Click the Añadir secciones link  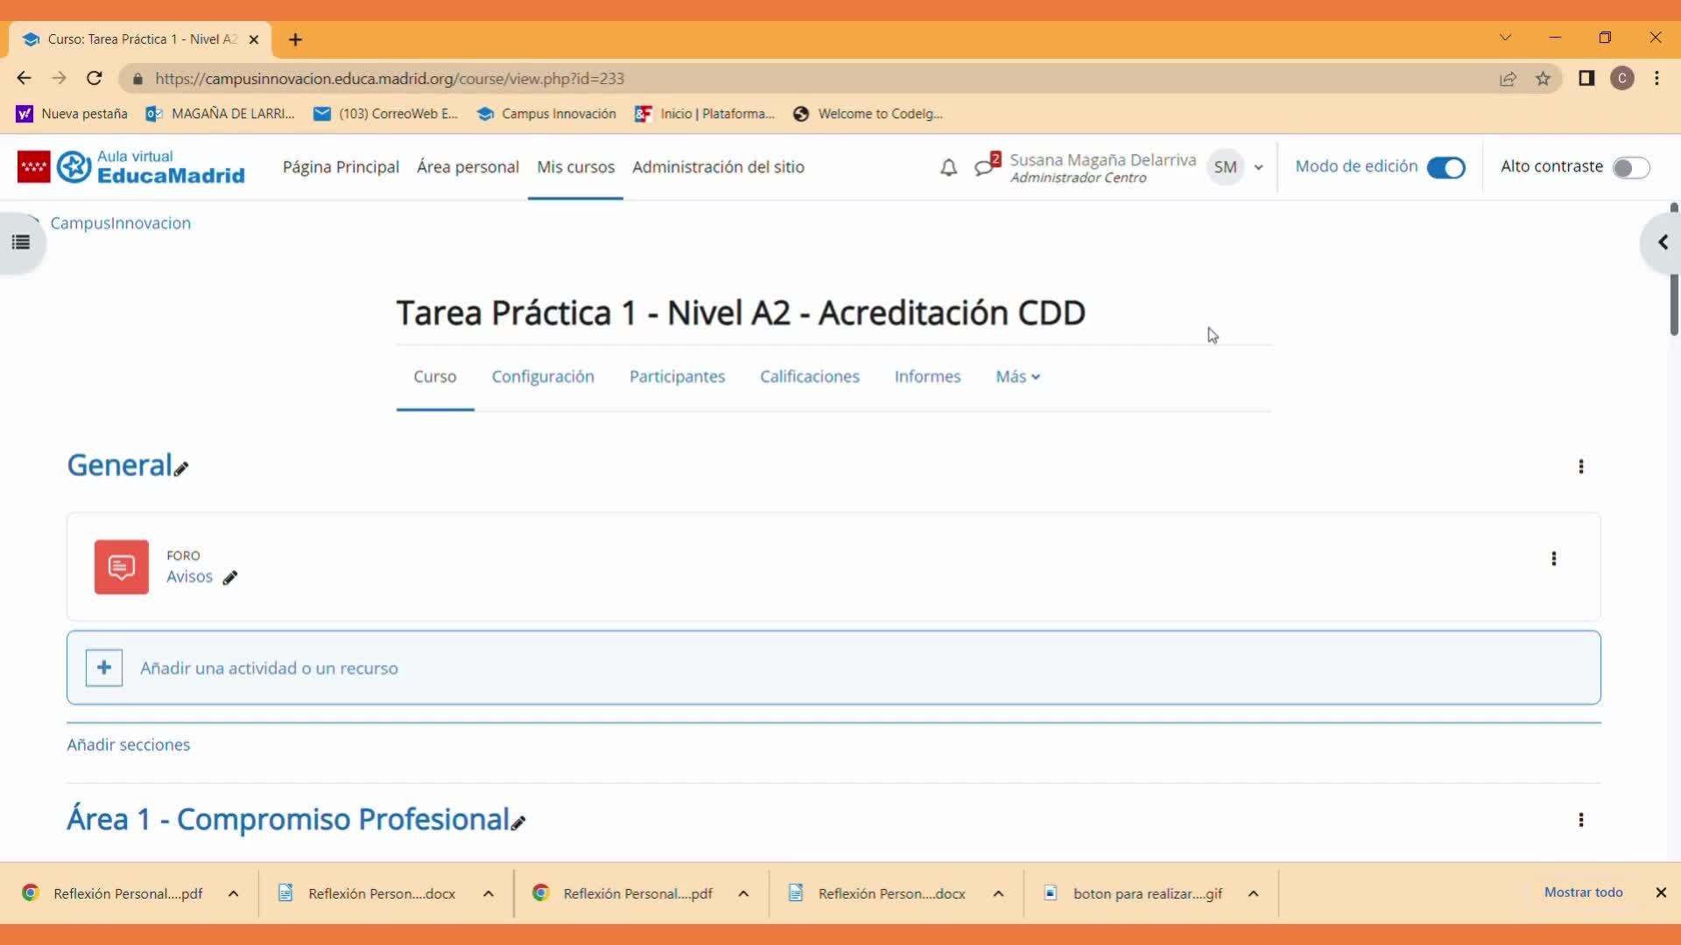coord(129,745)
